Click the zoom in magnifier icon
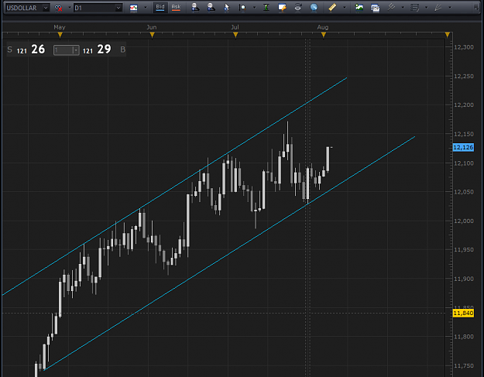Viewport: 484px width, 377px height. point(195,8)
